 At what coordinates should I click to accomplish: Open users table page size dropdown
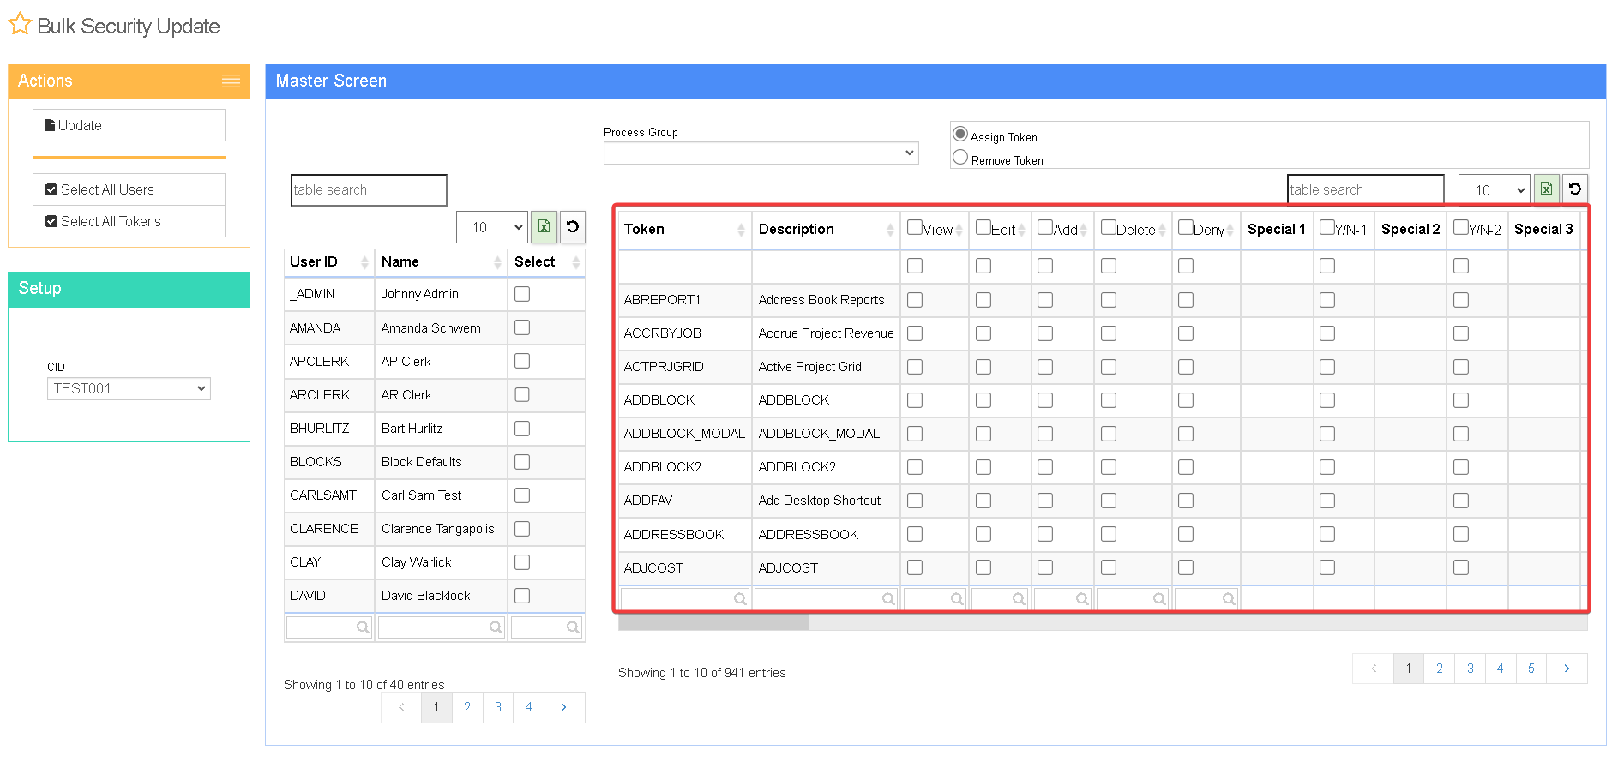click(492, 227)
